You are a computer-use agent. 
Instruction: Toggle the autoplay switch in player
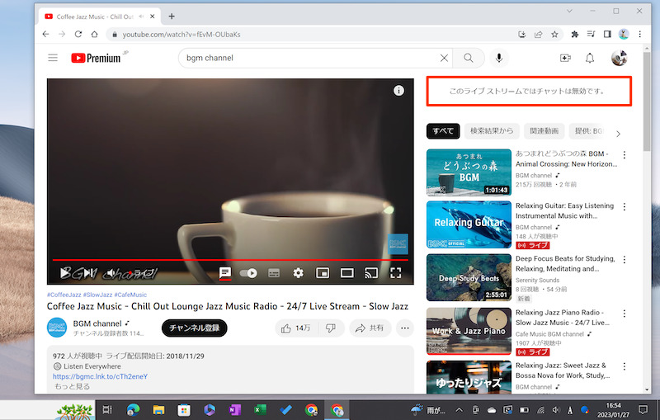click(x=248, y=273)
